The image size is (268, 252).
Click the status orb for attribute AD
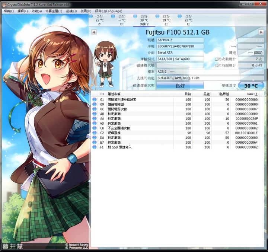coord(94,123)
